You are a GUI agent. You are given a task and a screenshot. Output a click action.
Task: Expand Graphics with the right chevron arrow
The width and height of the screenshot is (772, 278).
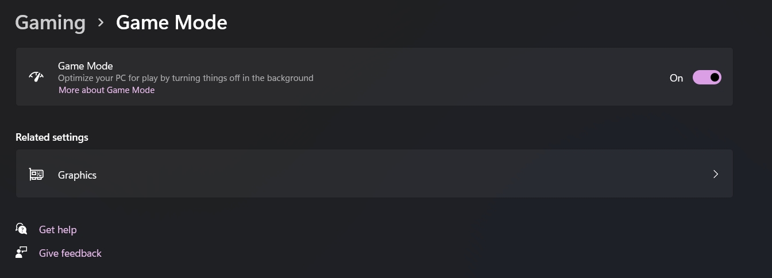pyautogui.click(x=715, y=174)
